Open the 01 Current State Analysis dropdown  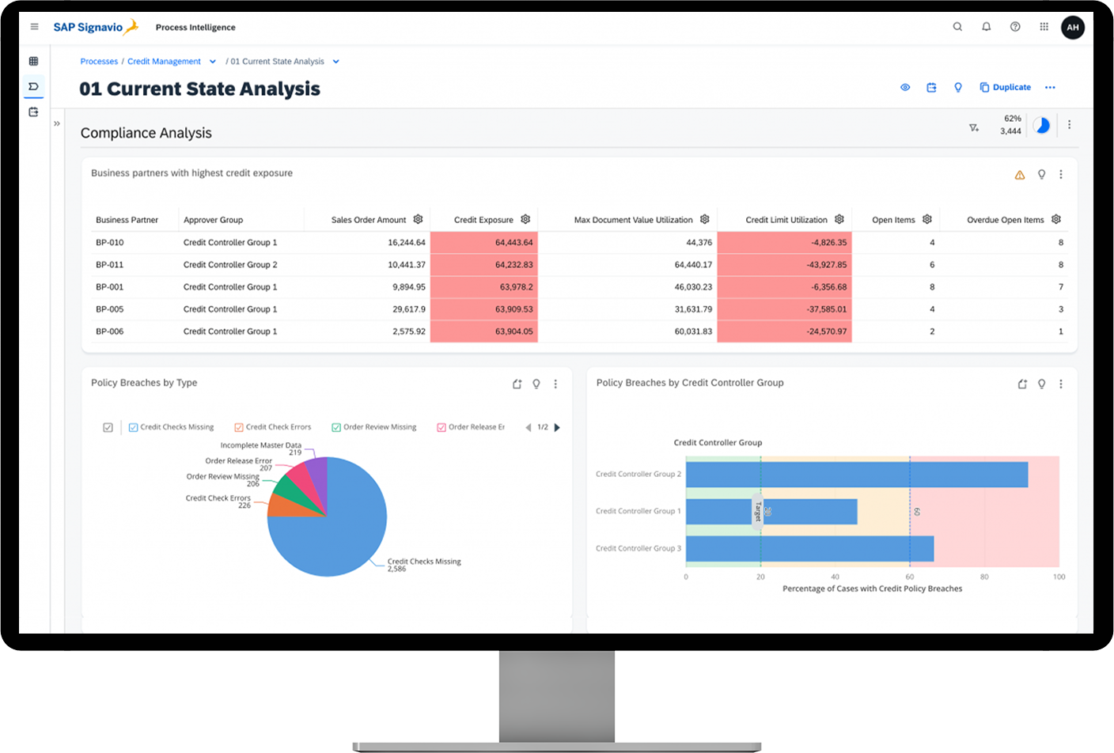(335, 61)
